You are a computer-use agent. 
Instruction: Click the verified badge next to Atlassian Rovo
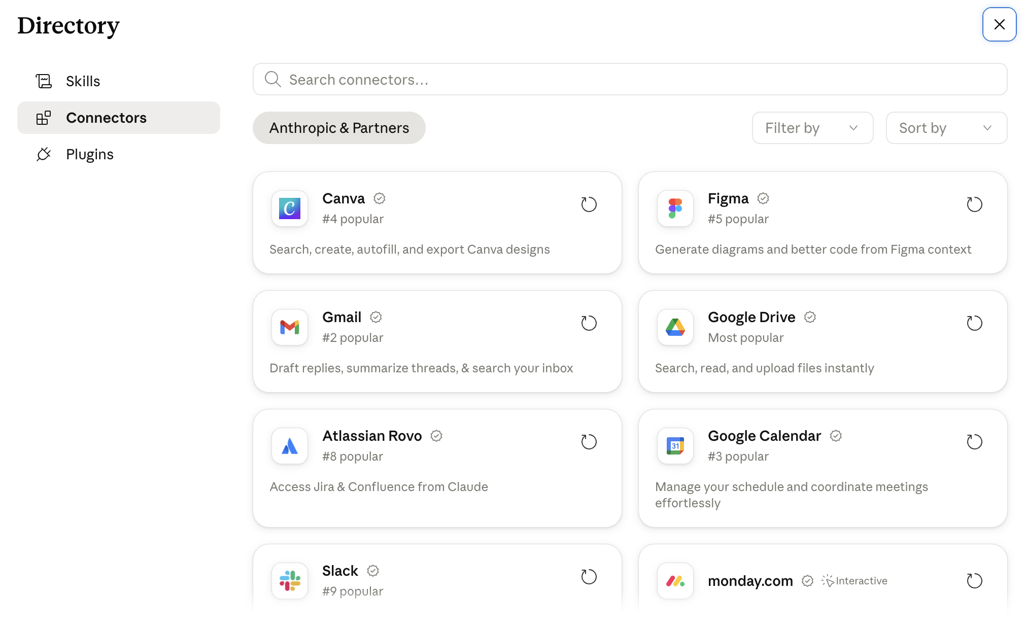(436, 436)
